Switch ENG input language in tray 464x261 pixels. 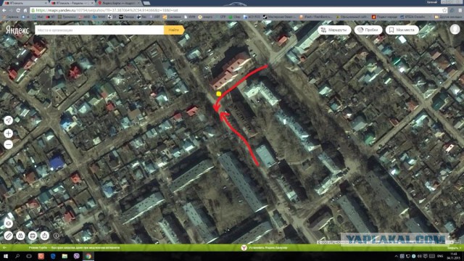coord(440,256)
